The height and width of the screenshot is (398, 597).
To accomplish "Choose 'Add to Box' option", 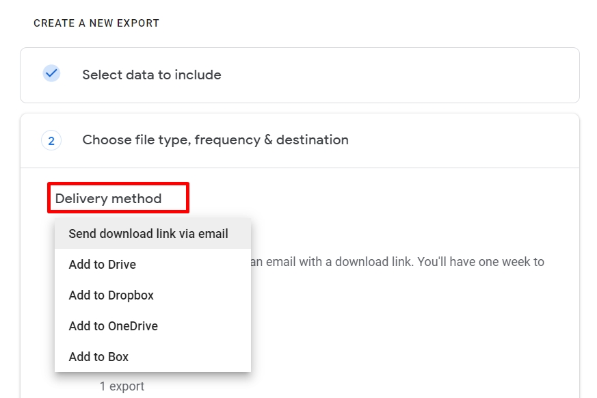I will [152, 357].
